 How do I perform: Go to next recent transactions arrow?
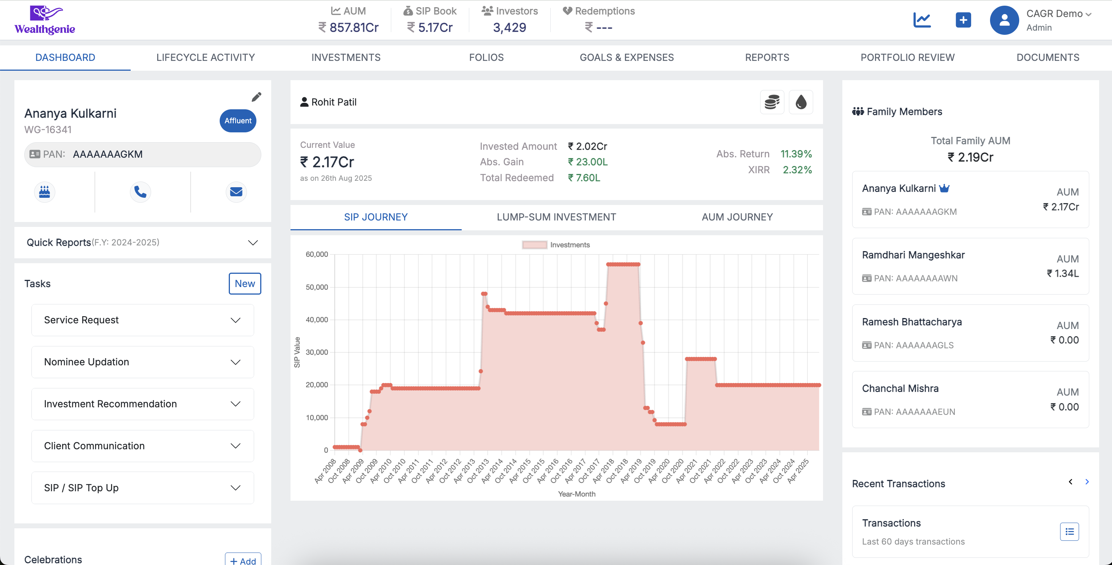[x=1087, y=482]
